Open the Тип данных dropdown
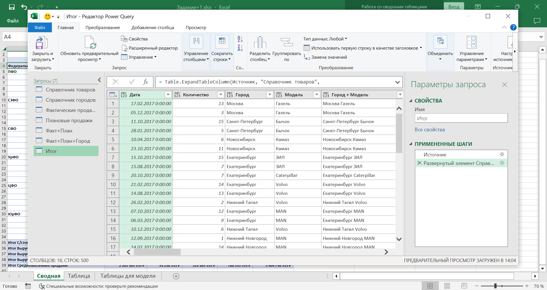Screen dimensions: 547x290 pyautogui.click(x=325, y=39)
